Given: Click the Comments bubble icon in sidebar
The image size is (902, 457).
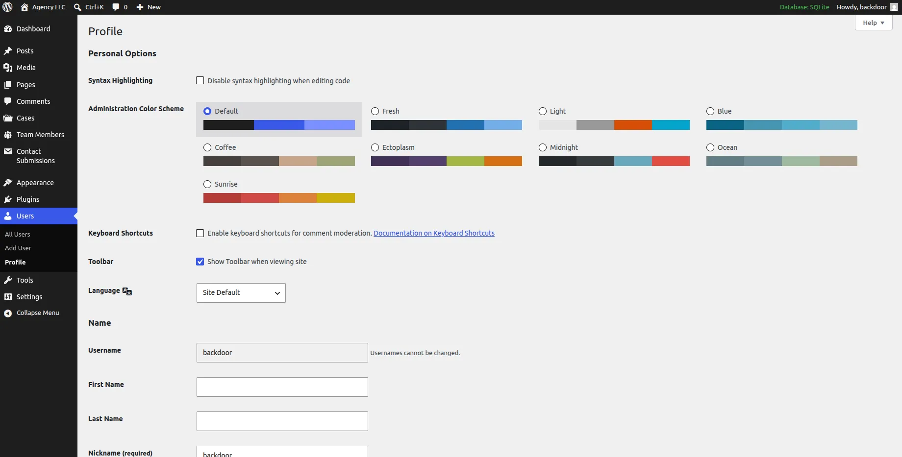Looking at the screenshot, I should [x=8, y=101].
